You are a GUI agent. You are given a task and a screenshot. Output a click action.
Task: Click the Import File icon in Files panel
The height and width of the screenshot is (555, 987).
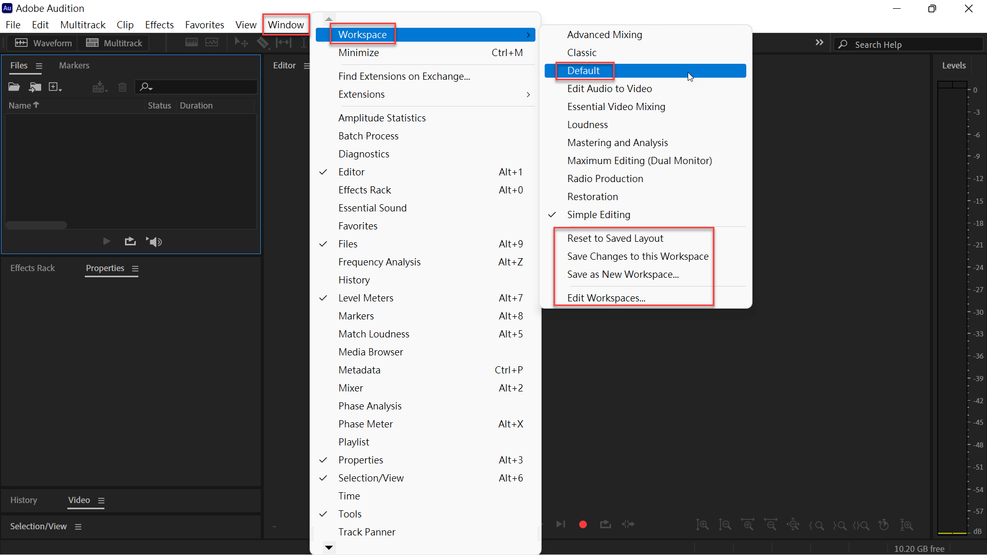35,87
